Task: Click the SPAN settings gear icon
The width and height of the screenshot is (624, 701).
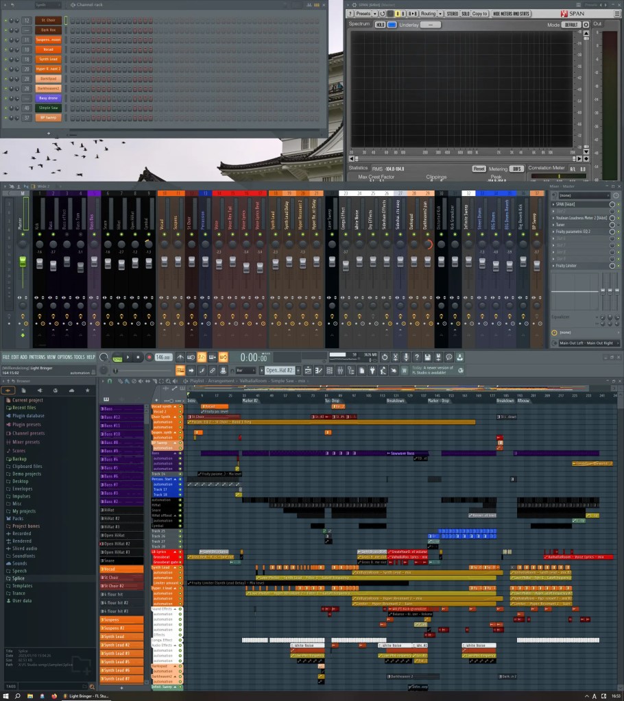Action: [586, 25]
